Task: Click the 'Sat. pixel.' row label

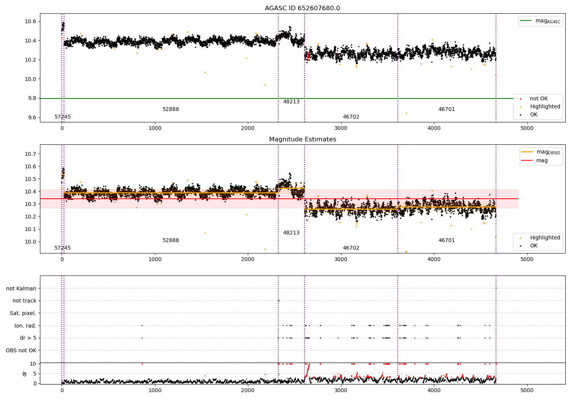Action: 23,313
